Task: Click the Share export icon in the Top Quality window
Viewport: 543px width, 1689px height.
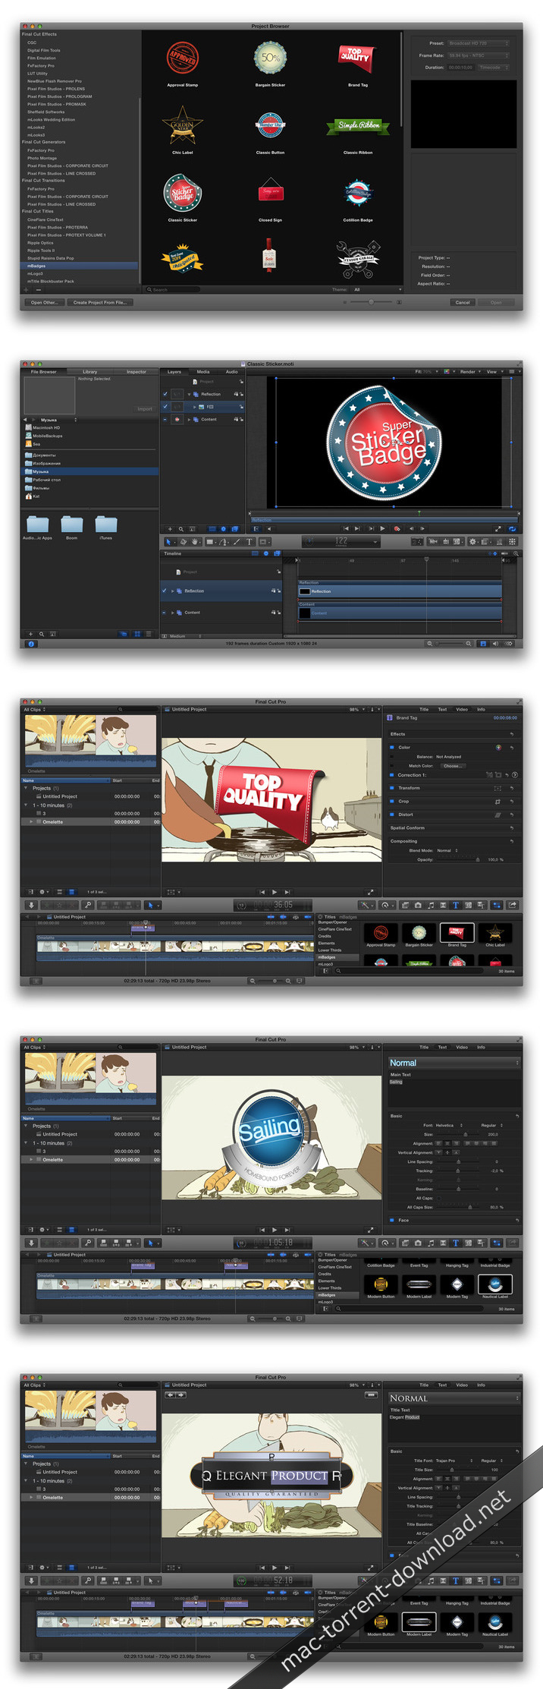Action: (513, 905)
